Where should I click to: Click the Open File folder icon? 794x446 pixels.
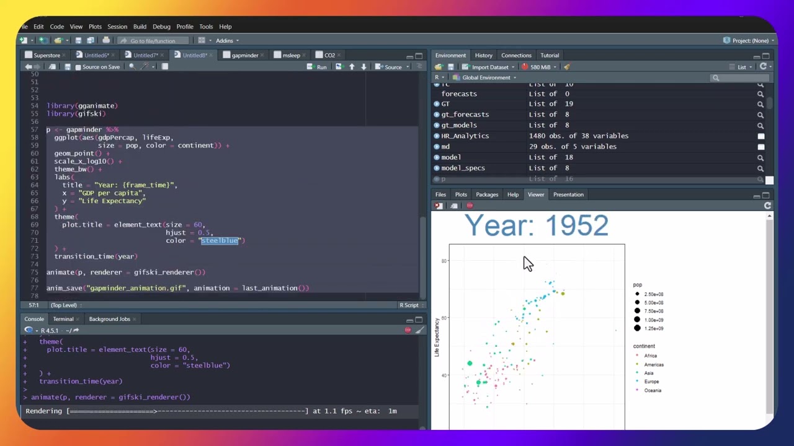58,40
